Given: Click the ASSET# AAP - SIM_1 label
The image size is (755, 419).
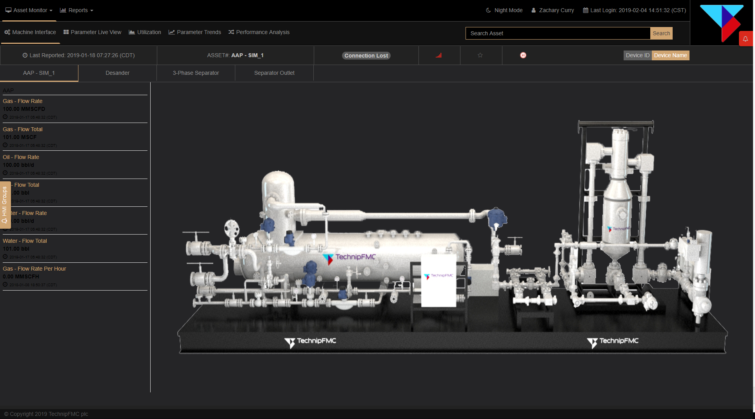Looking at the screenshot, I should click(x=235, y=55).
